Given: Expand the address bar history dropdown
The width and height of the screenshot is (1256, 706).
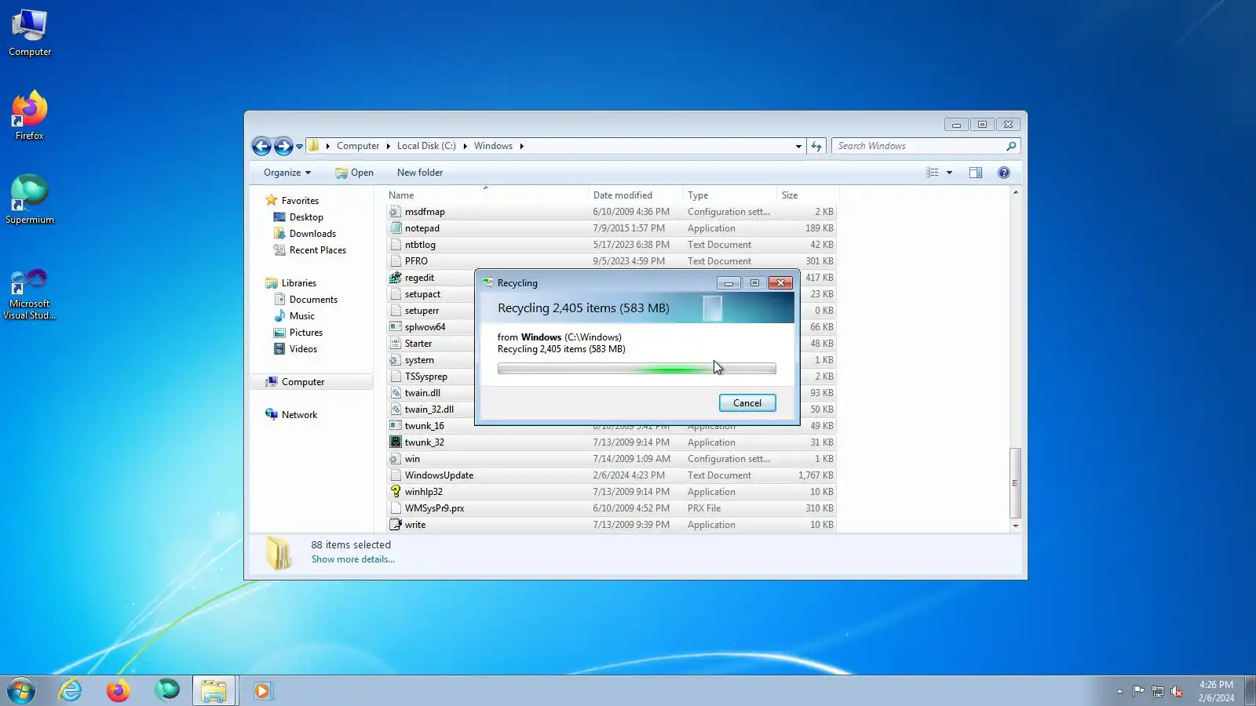Looking at the screenshot, I should click(798, 147).
